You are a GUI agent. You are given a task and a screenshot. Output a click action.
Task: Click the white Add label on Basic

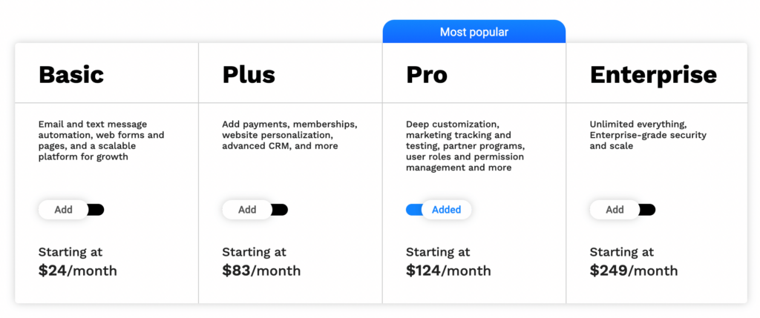(64, 210)
